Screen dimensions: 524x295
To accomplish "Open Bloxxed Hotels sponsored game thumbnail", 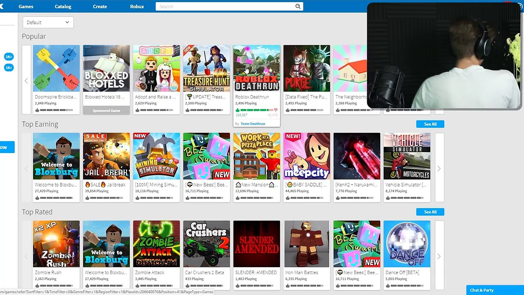I will (106, 68).
